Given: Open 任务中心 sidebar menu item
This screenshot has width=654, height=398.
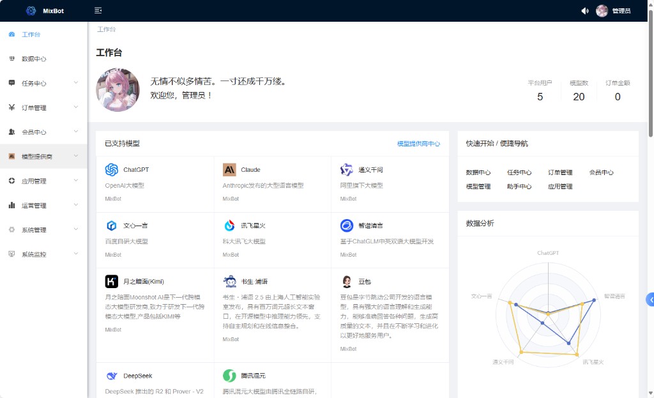Looking at the screenshot, I should (x=43, y=83).
